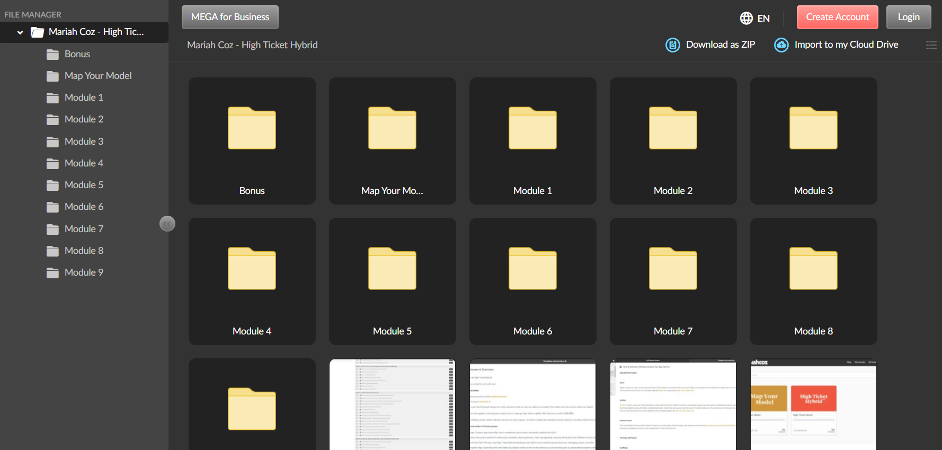Click Module 5 folder icon in sidebar

click(52, 186)
